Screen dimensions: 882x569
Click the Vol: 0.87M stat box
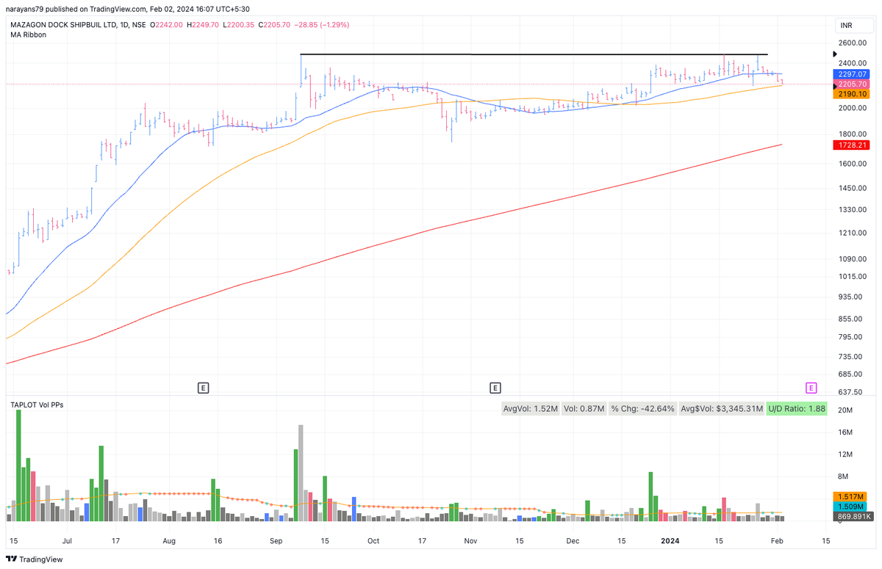(x=585, y=408)
